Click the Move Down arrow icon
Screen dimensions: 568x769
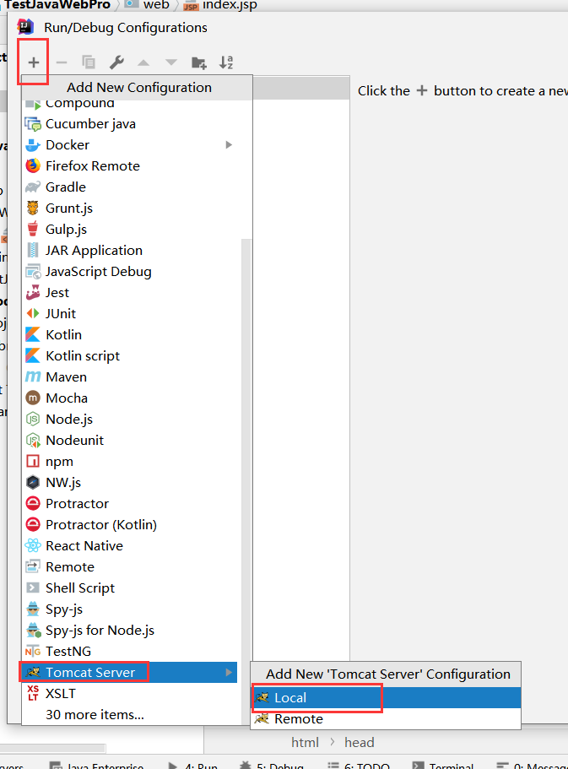tap(171, 62)
